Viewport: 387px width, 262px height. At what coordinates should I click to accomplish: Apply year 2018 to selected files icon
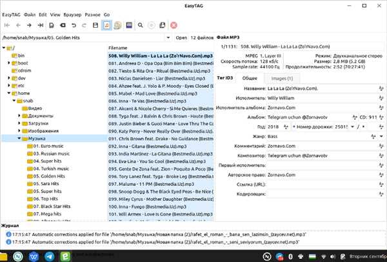pyautogui.click(x=286, y=127)
